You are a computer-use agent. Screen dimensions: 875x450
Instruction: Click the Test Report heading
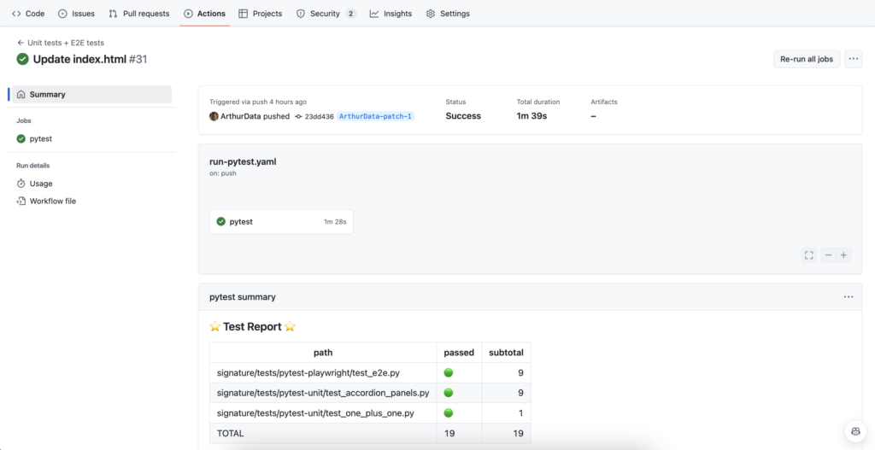pos(252,327)
